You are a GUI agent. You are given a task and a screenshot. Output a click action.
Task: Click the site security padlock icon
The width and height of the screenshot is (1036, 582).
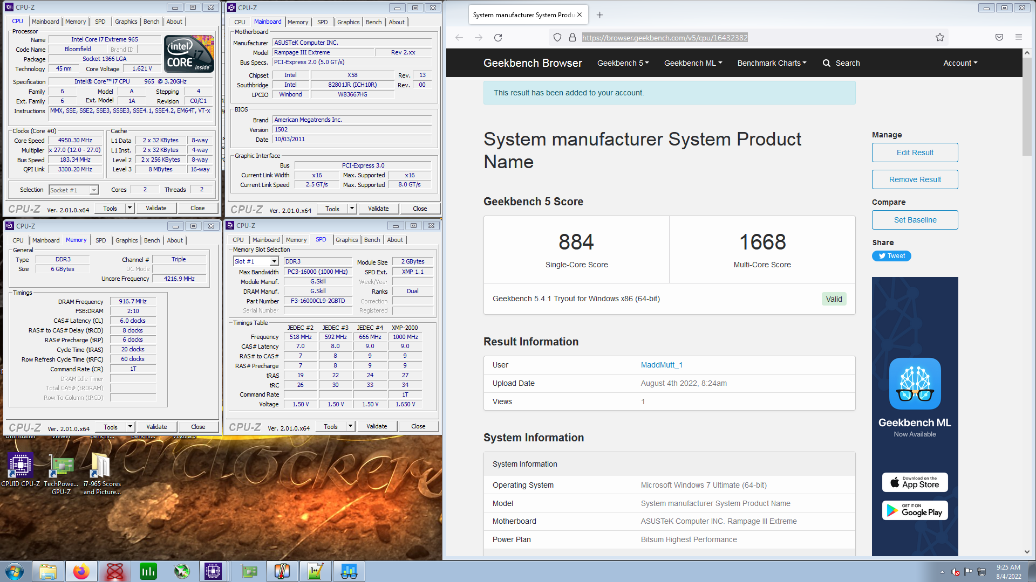pyautogui.click(x=572, y=37)
